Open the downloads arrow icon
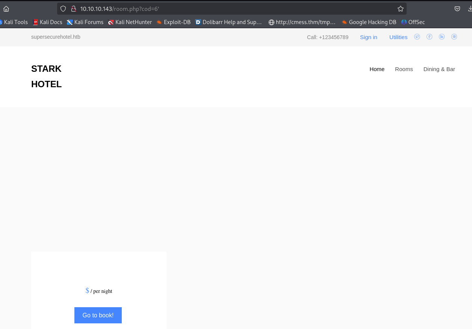472x329 pixels. click(470, 9)
